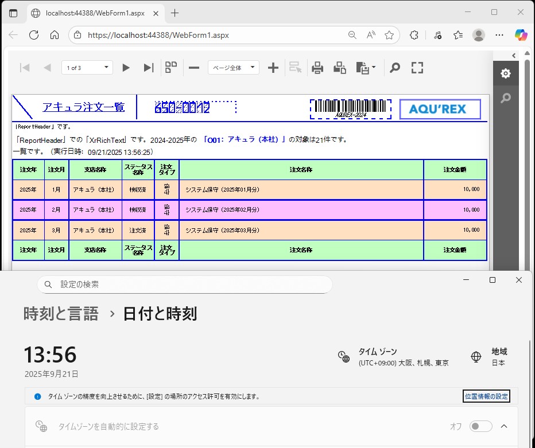The image size is (535, 448).
Task: Click the 位置情報の設定 button
Action: pyautogui.click(x=486, y=396)
